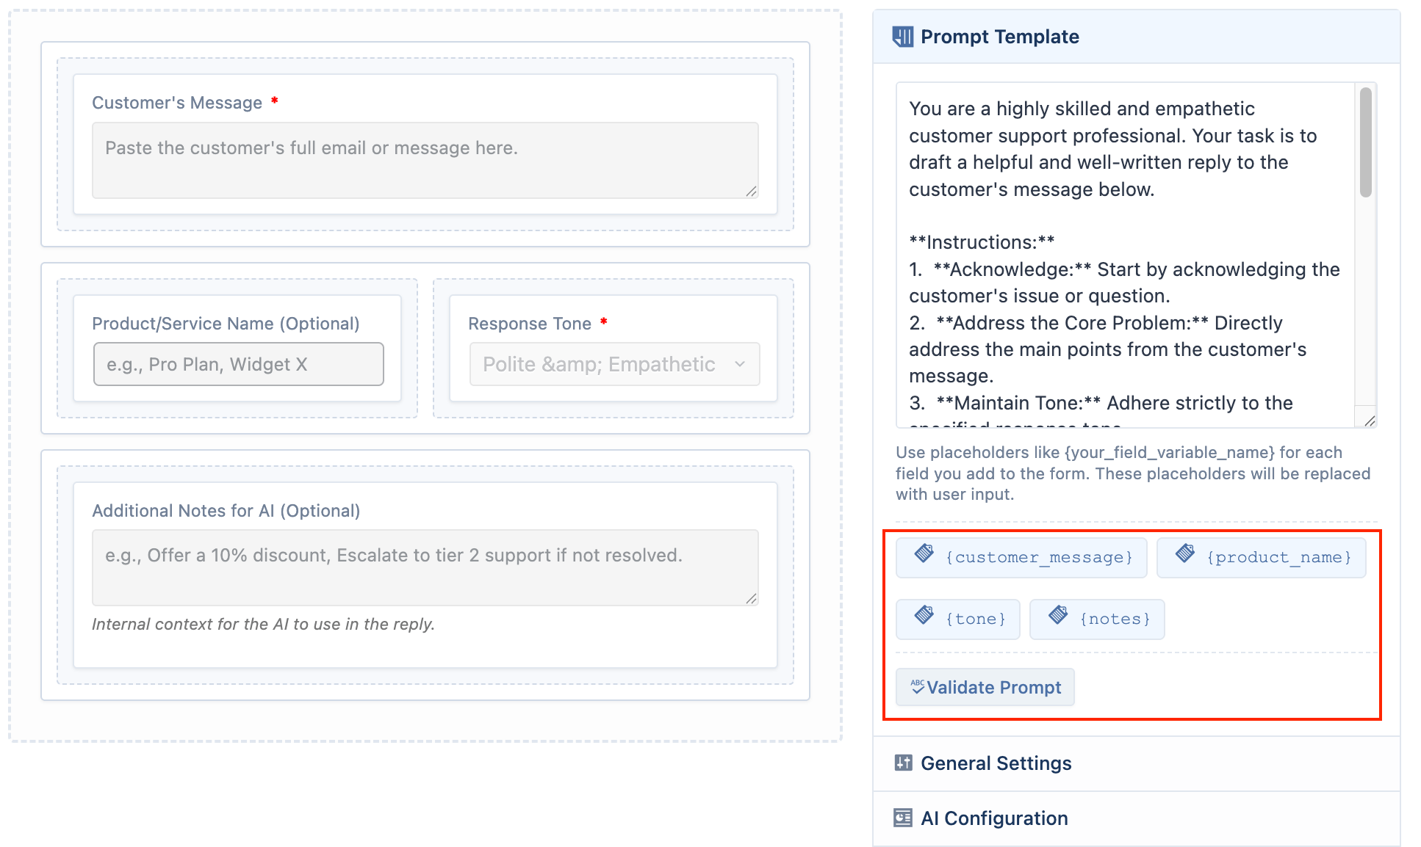Focus the Customer's Message textarea
Screen dimensions: 1421x847
coord(425,160)
